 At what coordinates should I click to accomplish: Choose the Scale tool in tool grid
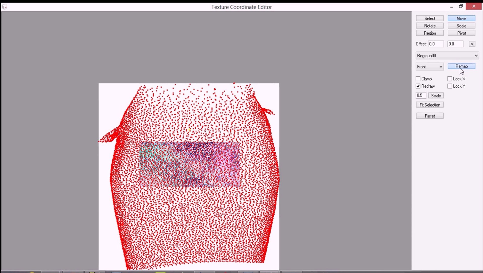click(x=462, y=26)
